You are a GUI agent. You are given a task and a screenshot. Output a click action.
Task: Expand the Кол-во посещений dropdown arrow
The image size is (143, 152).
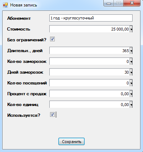click(x=131, y=83)
